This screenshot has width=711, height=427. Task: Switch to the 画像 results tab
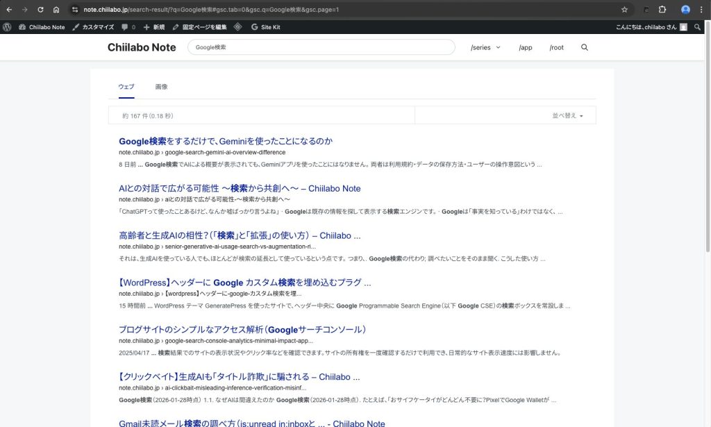[x=161, y=87]
